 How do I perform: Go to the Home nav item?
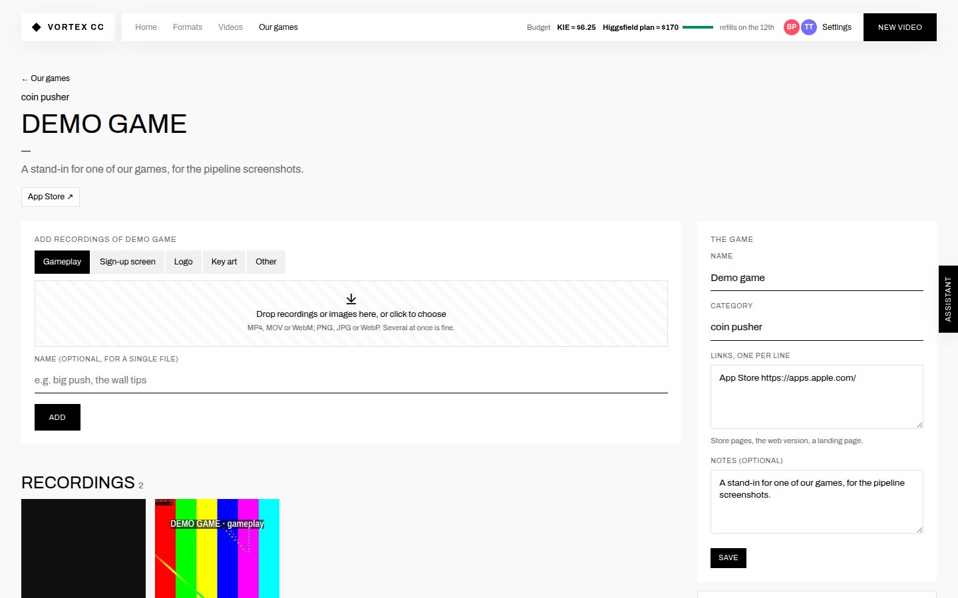pos(146,27)
